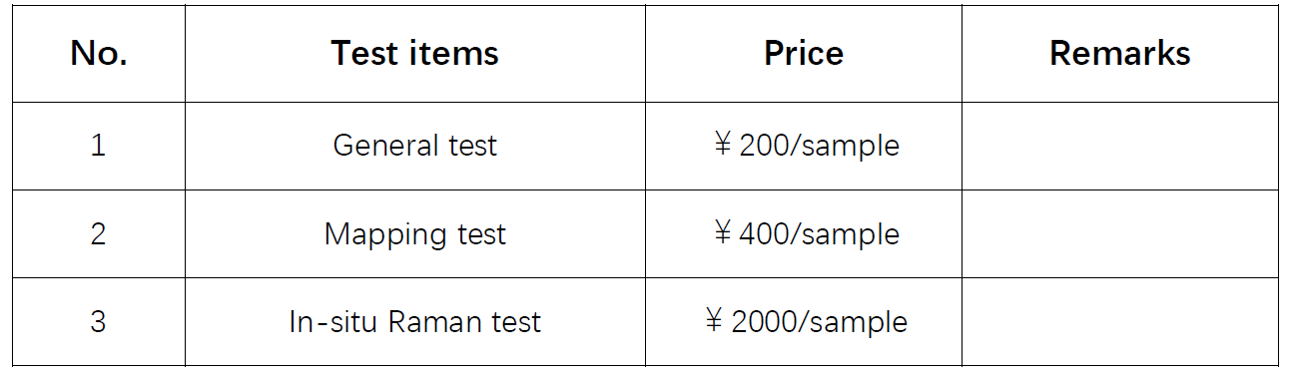Select the "Test items" column header

tap(415, 54)
